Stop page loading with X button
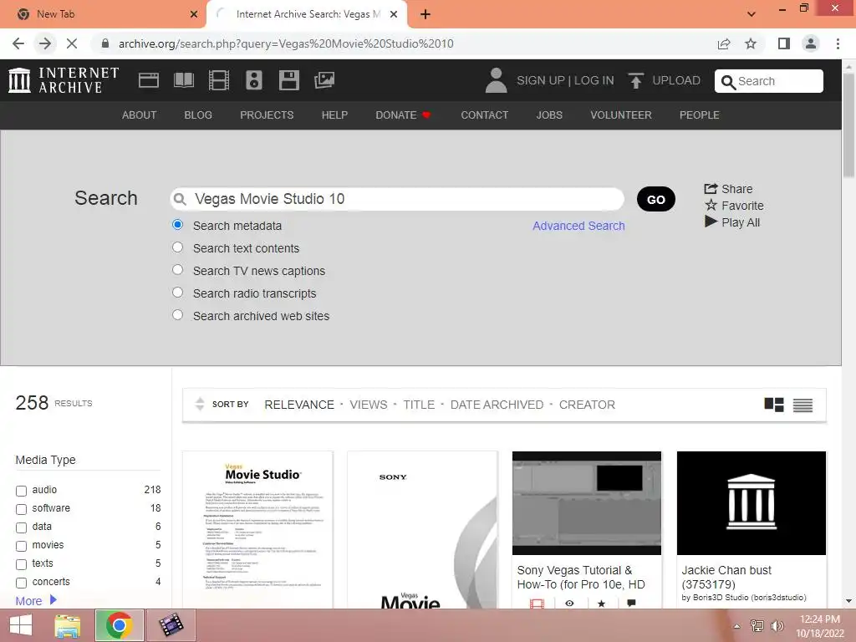This screenshot has height=642, width=856. 72,43
